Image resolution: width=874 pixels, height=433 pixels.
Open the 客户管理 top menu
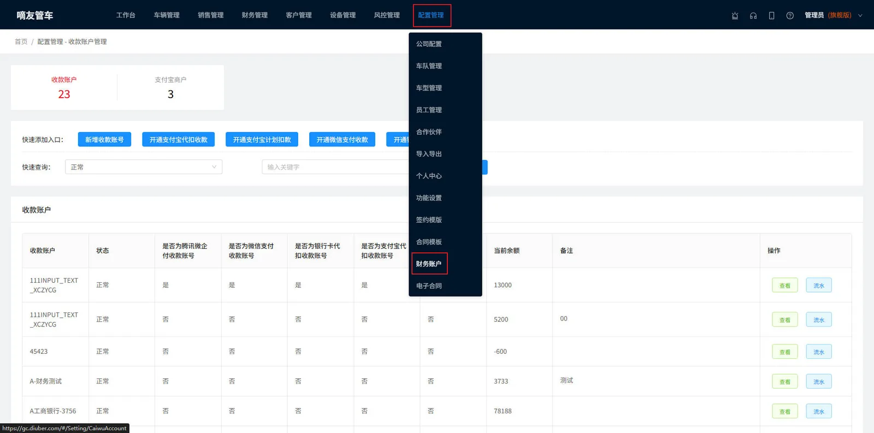pyautogui.click(x=299, y=15)
